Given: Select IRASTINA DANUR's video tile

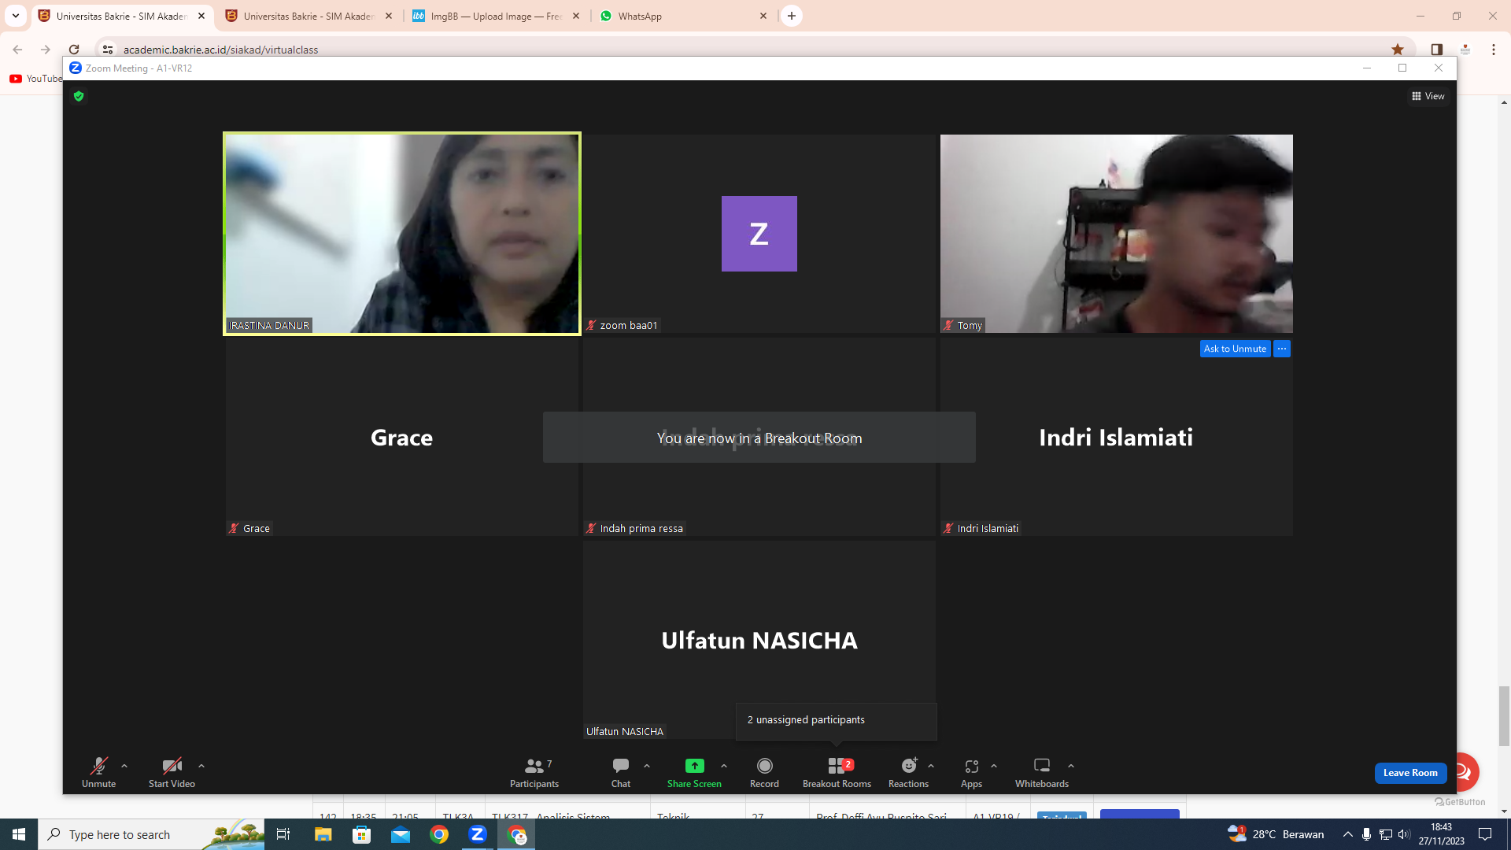Looking at the screenshot, I should pyautogui.click(x=402, y=234).
